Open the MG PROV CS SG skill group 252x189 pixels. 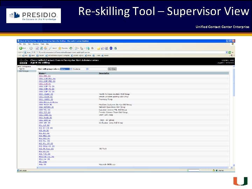pyautogui.click(x=47, y=146)
